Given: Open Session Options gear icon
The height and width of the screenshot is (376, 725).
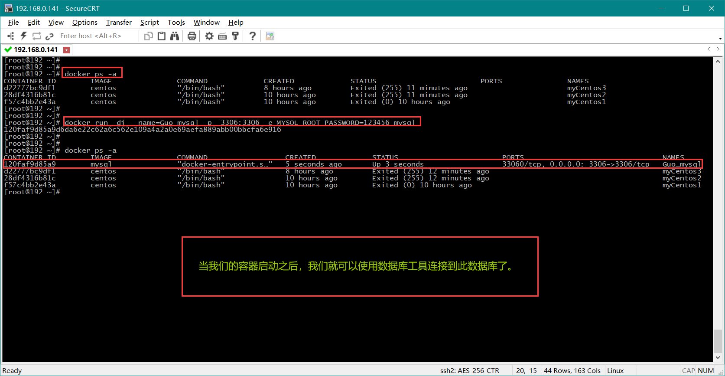Looking at the screenshot, I should pos(209,36).
